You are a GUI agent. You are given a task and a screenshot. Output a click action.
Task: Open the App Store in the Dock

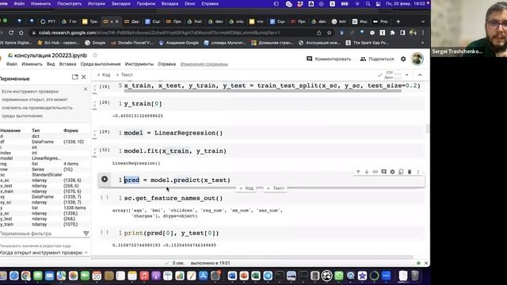203,275
